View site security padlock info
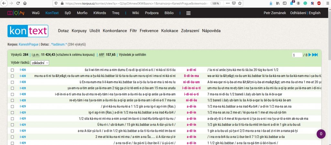 62,3
